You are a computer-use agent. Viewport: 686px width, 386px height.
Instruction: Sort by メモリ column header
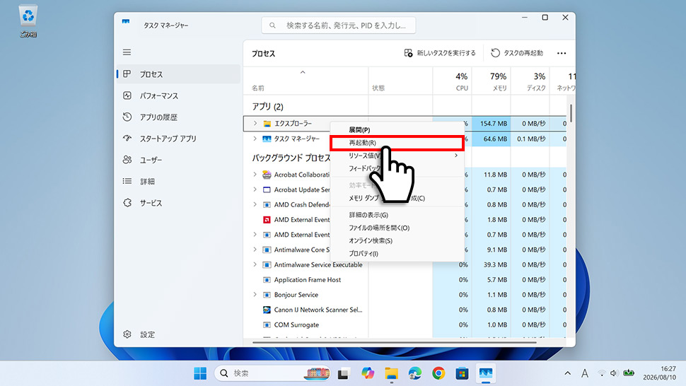pyautogui.click(x=491, y=81)
